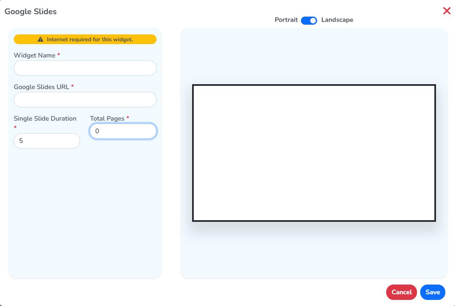Click the 'Total Pages' label
This screenshot has height=306, width=455.
107,119
